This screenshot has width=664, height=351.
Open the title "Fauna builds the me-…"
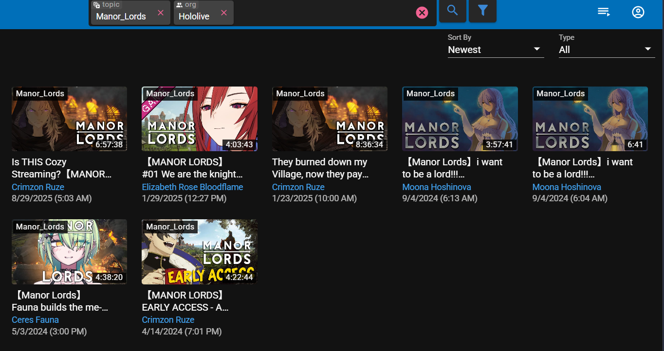click(60, 301)
